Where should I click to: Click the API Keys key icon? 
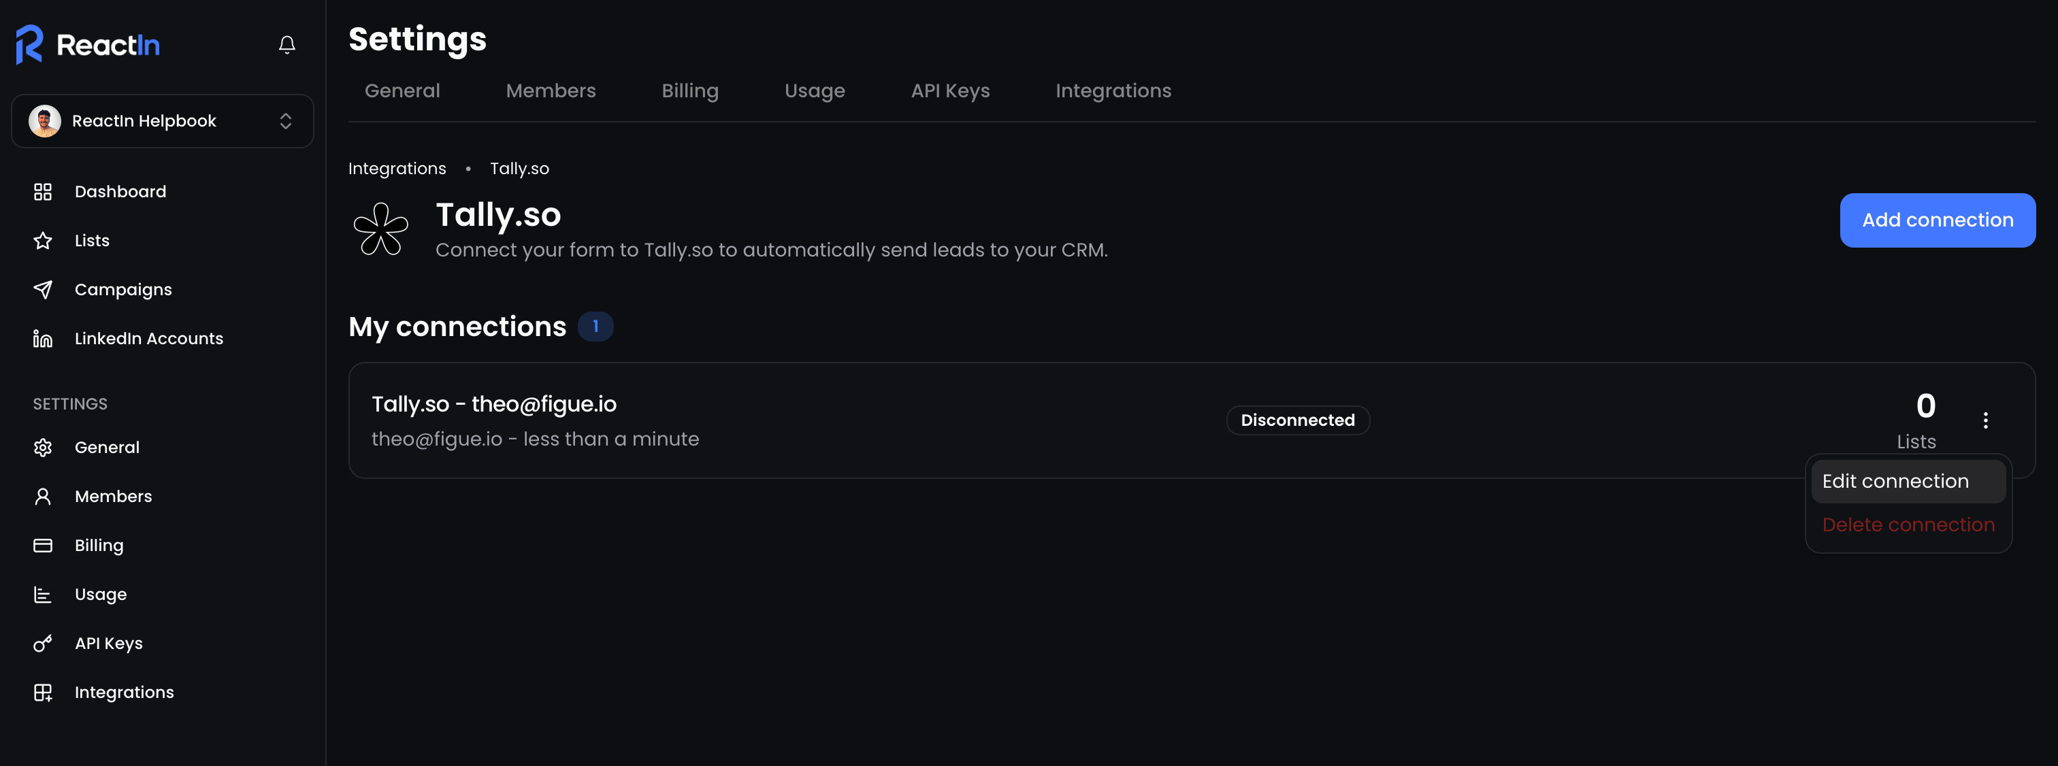point(43,643)
